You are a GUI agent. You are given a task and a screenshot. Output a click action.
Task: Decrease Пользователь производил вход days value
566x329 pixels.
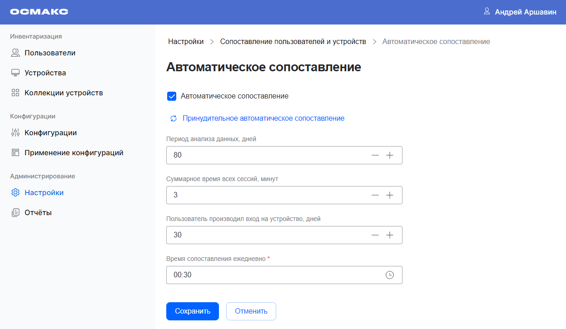coord(375,235)
